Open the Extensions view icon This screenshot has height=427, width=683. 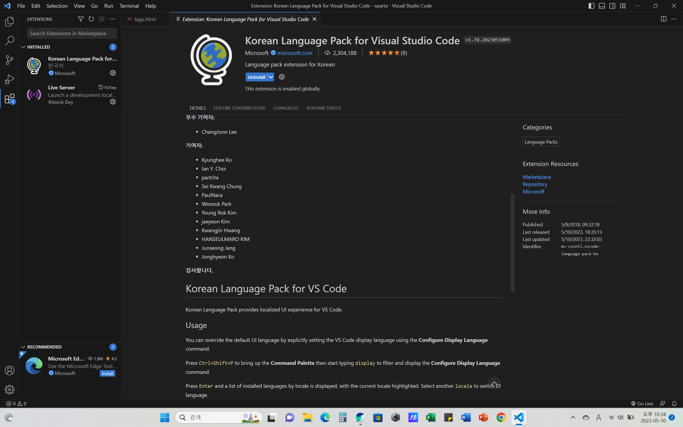point(9,98)
